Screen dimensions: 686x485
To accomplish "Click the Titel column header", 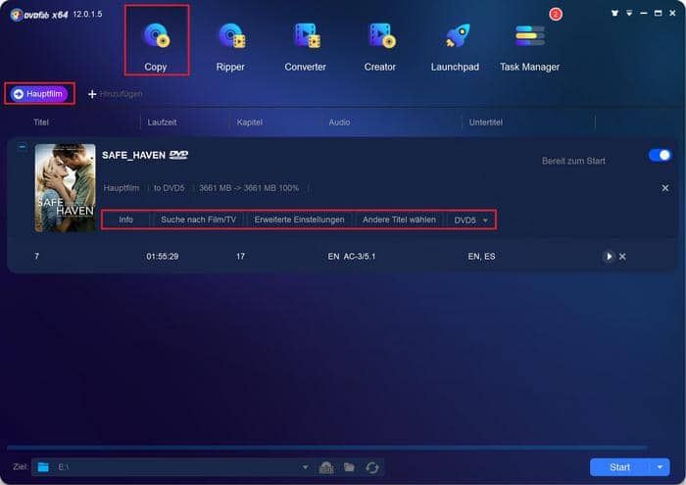I will 41,122.
